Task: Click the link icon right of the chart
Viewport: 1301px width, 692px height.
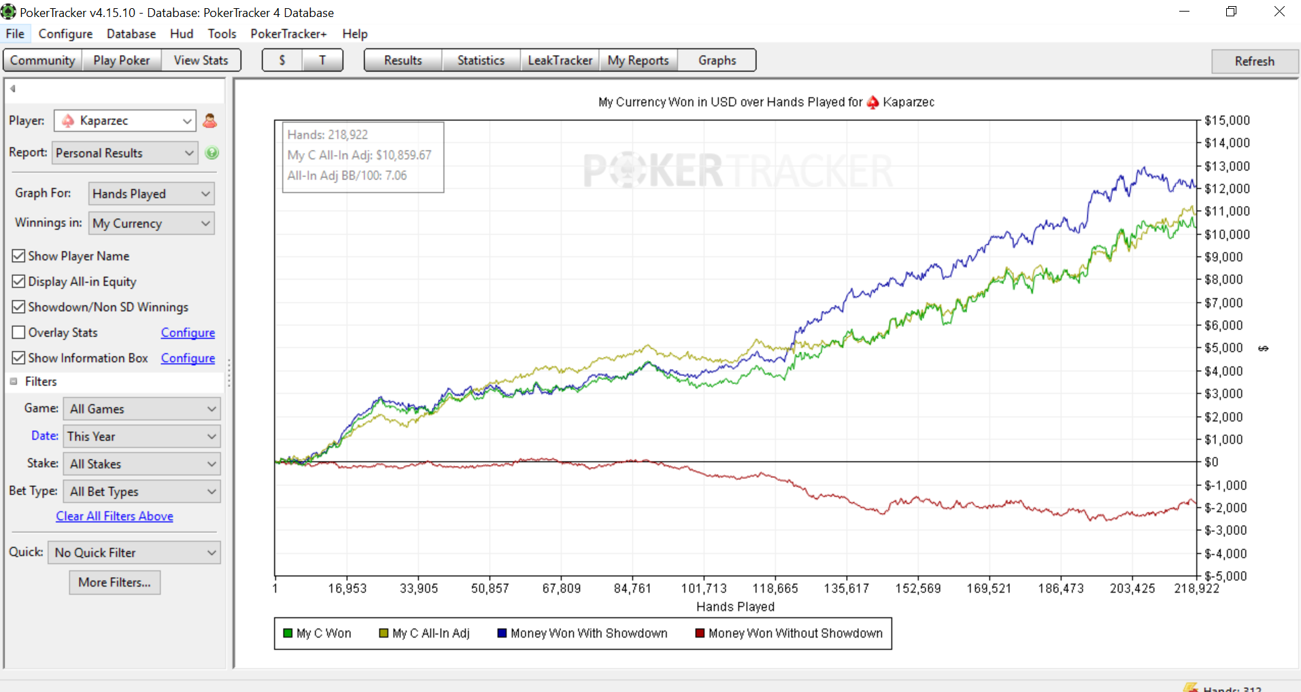Action: pyautogui.click(x=1263, y=349)
